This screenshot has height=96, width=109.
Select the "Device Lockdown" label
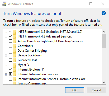(x=30, y=55)
